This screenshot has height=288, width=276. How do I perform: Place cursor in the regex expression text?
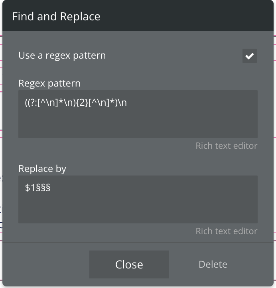76,103
